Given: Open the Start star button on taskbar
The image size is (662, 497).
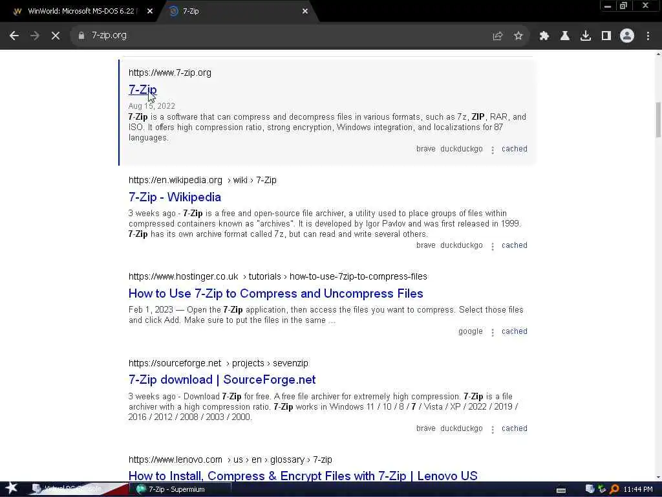Looking at the screenshot, I should click(x=12, y=489).
